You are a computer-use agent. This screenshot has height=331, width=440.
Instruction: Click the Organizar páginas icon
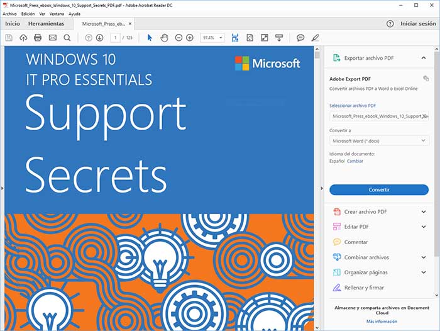(x=336, y=272)
